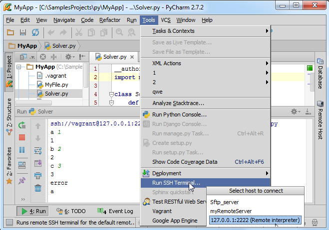Choose Analyze Stacktrace from Tools menu
Image resolution: width=329 pixels, height=230 pixels.
pyautogui.click(x=205, y=103)
